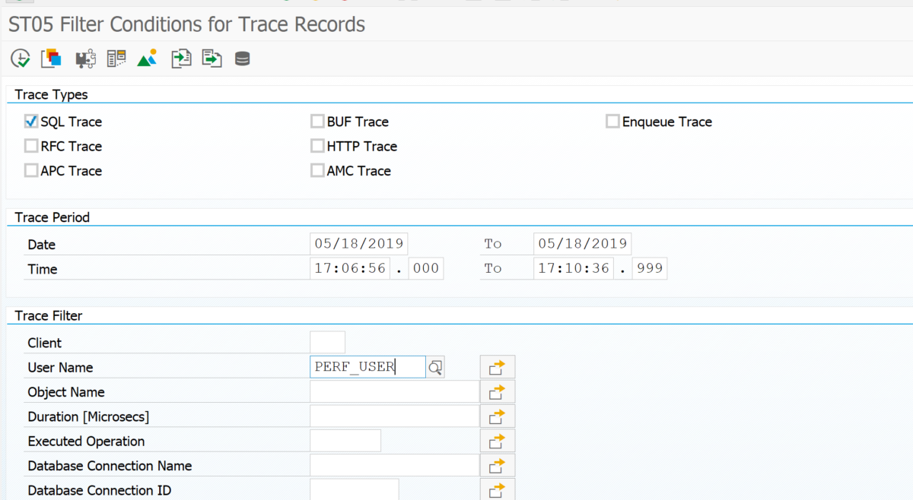Open the trace log list toolbar icon
This screenshot has width=913, height=500.
116,58
